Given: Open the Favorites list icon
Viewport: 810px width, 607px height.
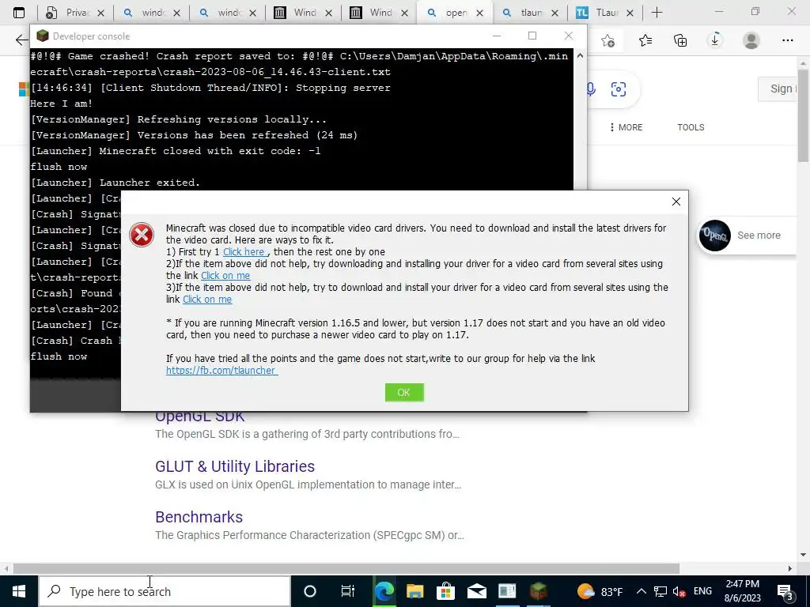Looking at the screenshot, I should (x=645, y=40).
